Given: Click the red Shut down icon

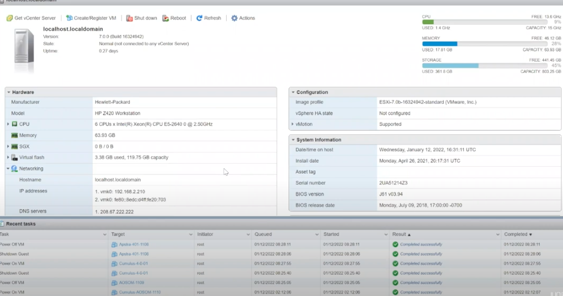Looking at the screenshot, I should (129, 18).
